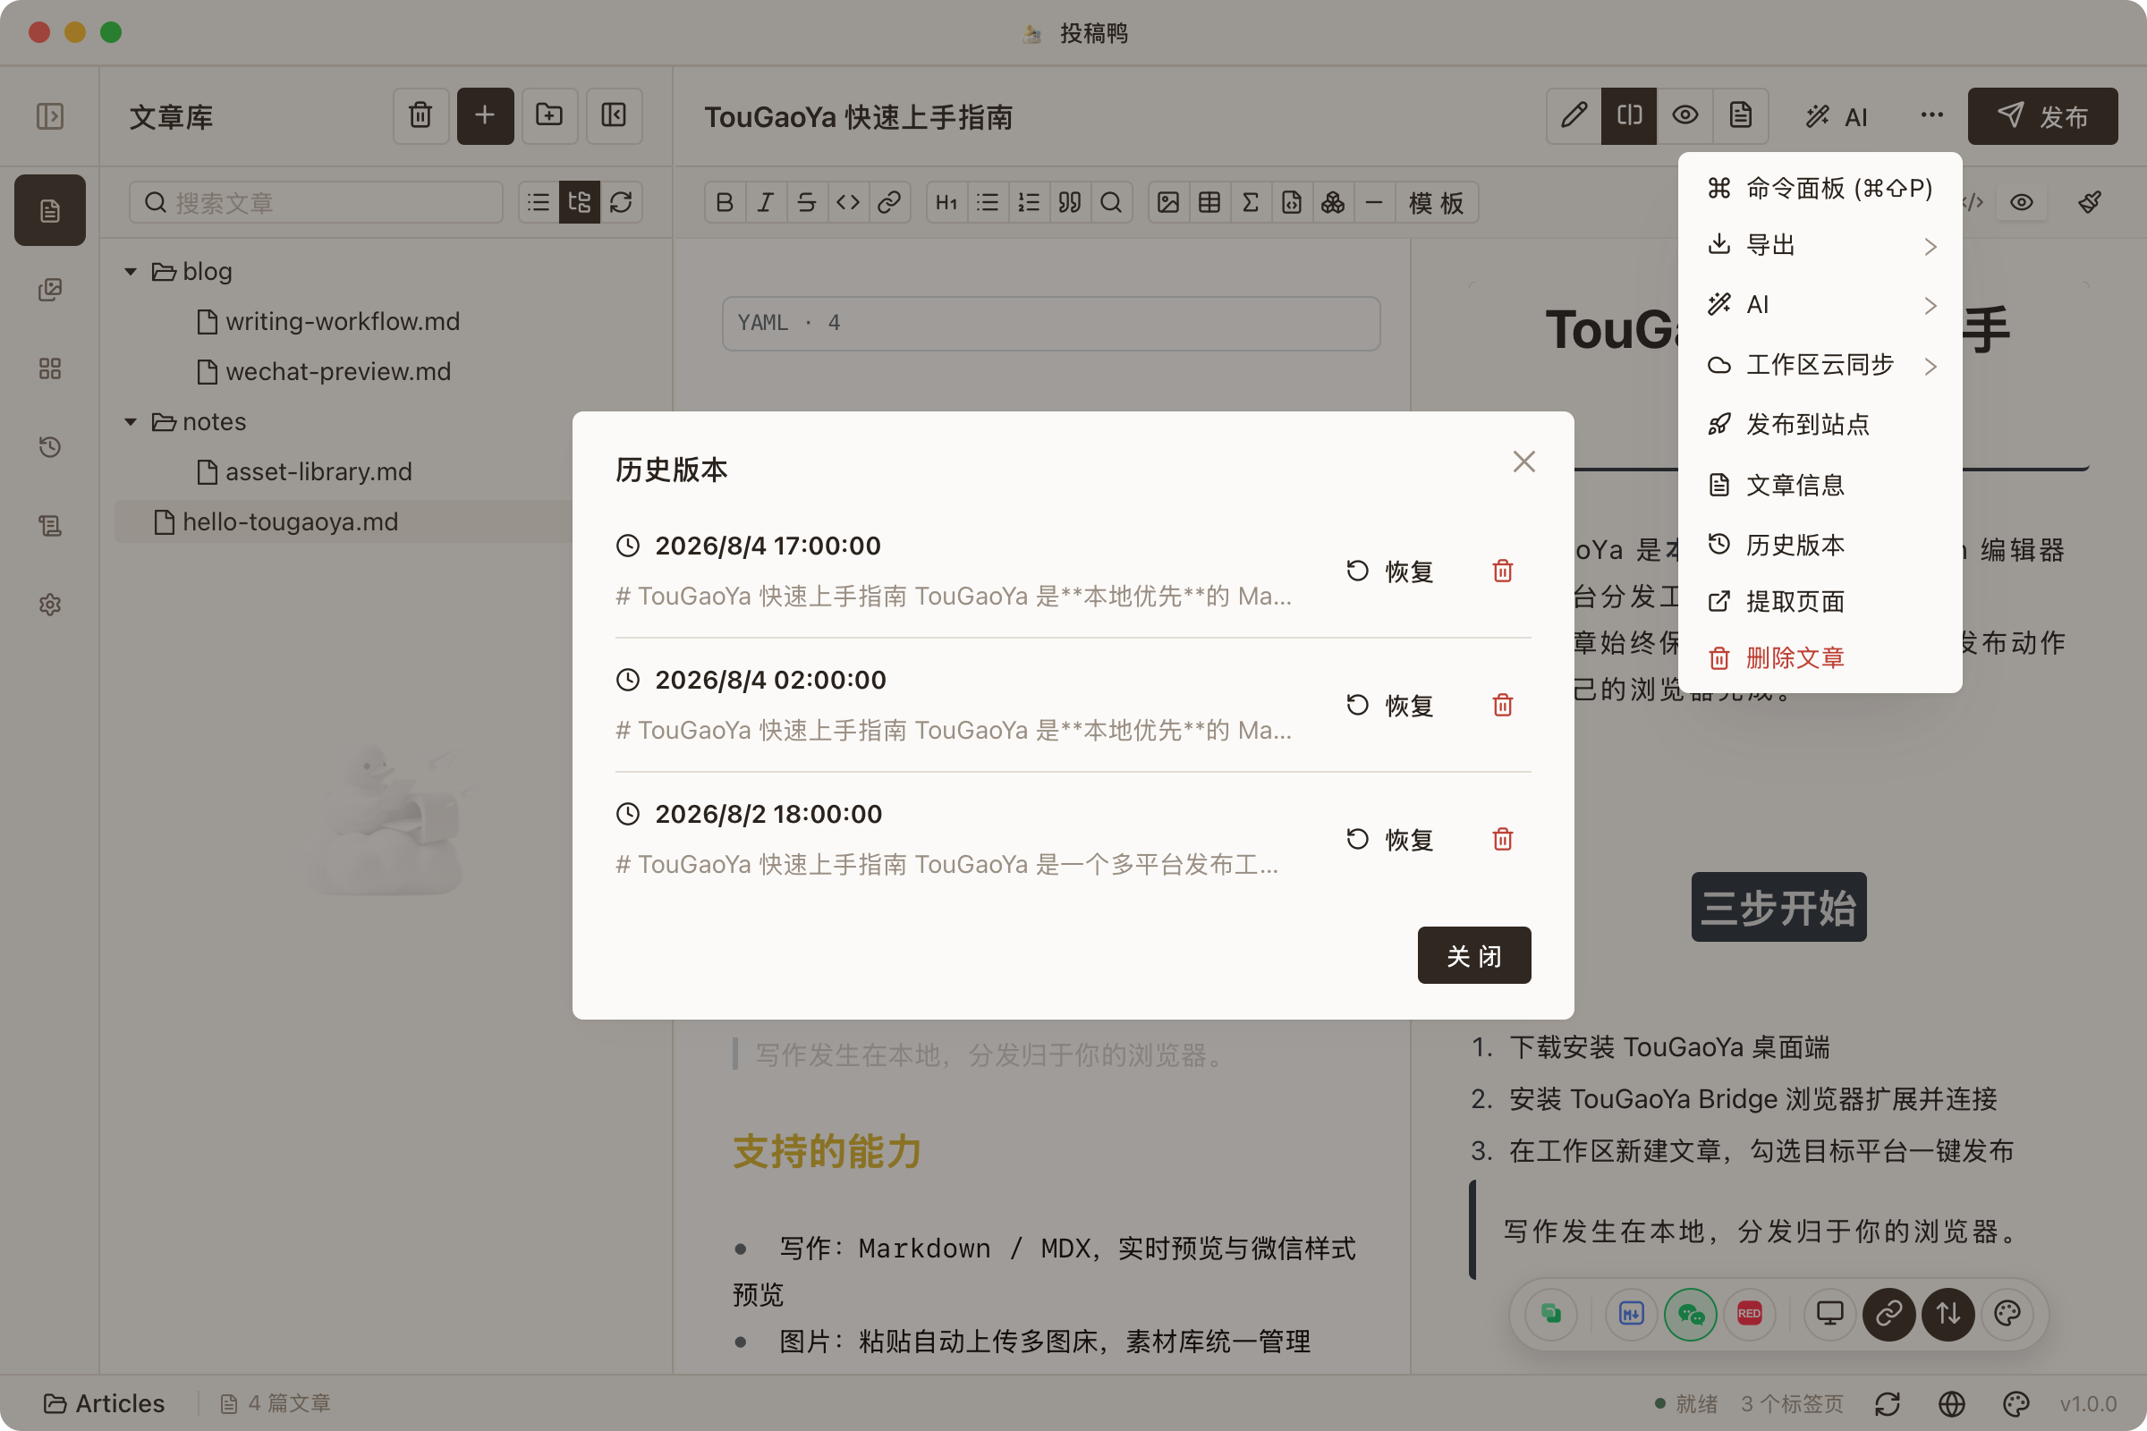Open the articles view in the left sidebar
The height and width of the screenshot is (1431, 2147).
(x=49, y=211)
